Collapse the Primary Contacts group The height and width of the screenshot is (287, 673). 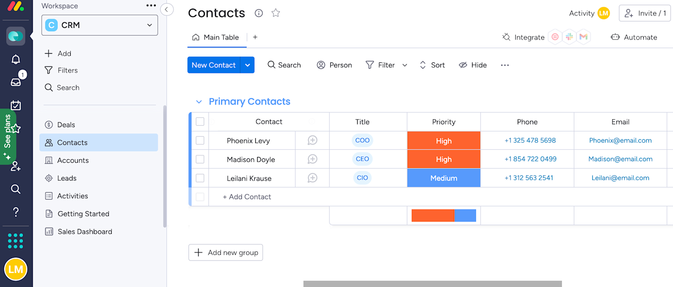pyautogui.click(x=199, y=102)
